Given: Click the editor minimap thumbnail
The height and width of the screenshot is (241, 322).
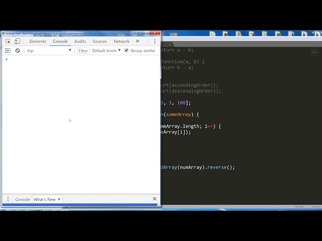Looking at the screenshot, I should 314,51.
